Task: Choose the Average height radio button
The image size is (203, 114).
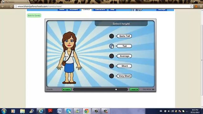Action: (x=111, y=56)
